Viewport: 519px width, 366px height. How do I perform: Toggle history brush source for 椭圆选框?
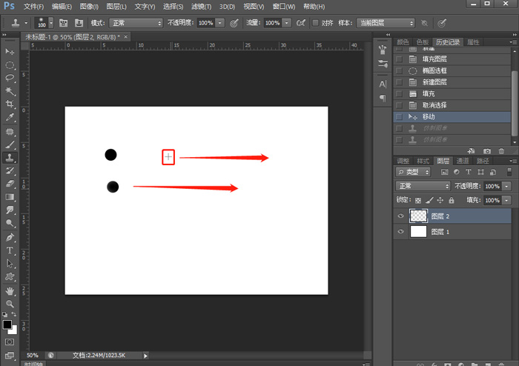pyautogui.click(x=399, y=70)
